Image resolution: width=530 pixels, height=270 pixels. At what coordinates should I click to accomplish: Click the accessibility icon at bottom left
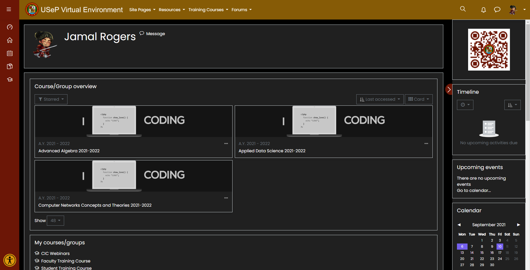[10, 260]
